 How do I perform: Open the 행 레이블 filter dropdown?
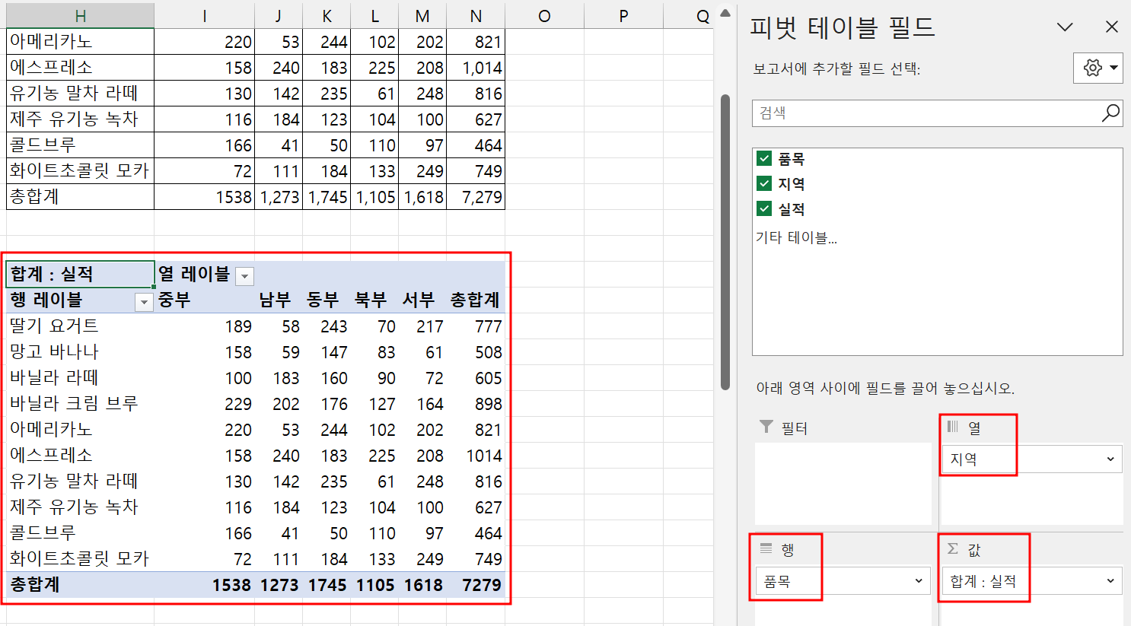pos(144,302)
